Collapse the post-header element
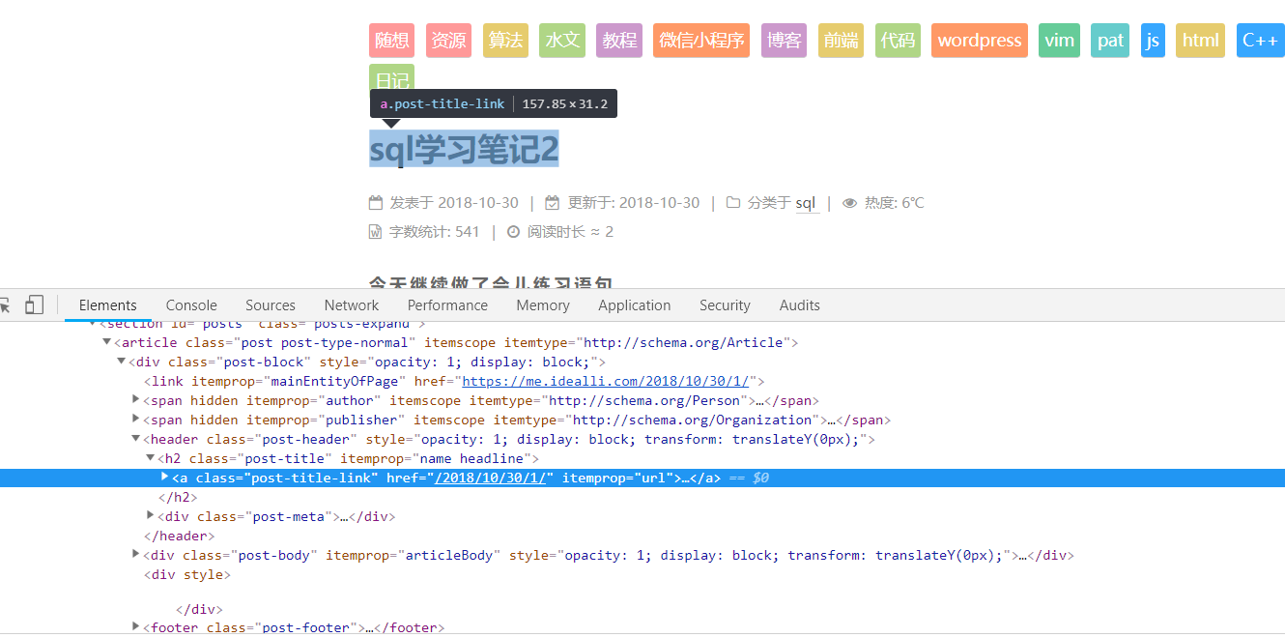Viewport: 1285px width, 638px height. point(136,439)
